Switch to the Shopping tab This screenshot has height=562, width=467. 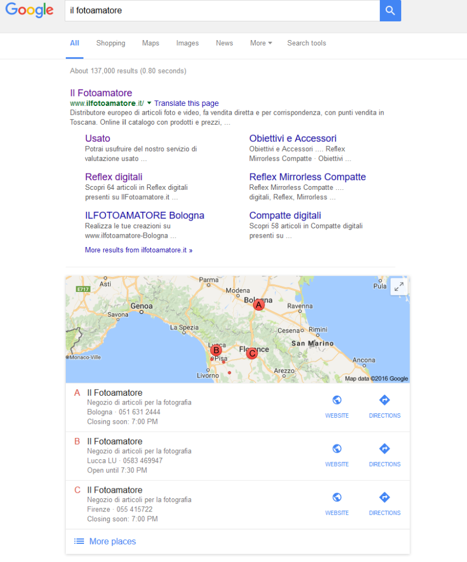110,43
